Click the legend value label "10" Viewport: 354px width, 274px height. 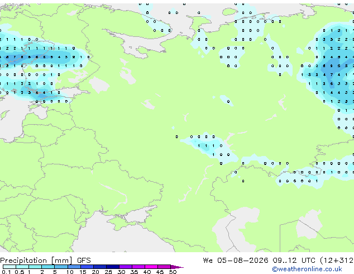70,272
